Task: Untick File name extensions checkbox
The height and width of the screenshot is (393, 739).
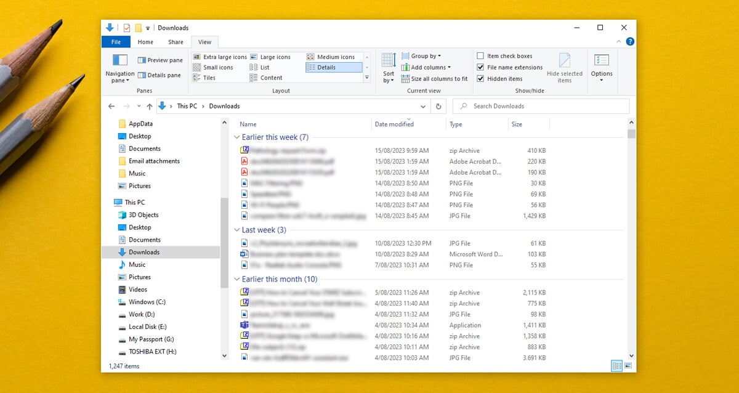Action: pyautogui.click(x=480, y=67)
